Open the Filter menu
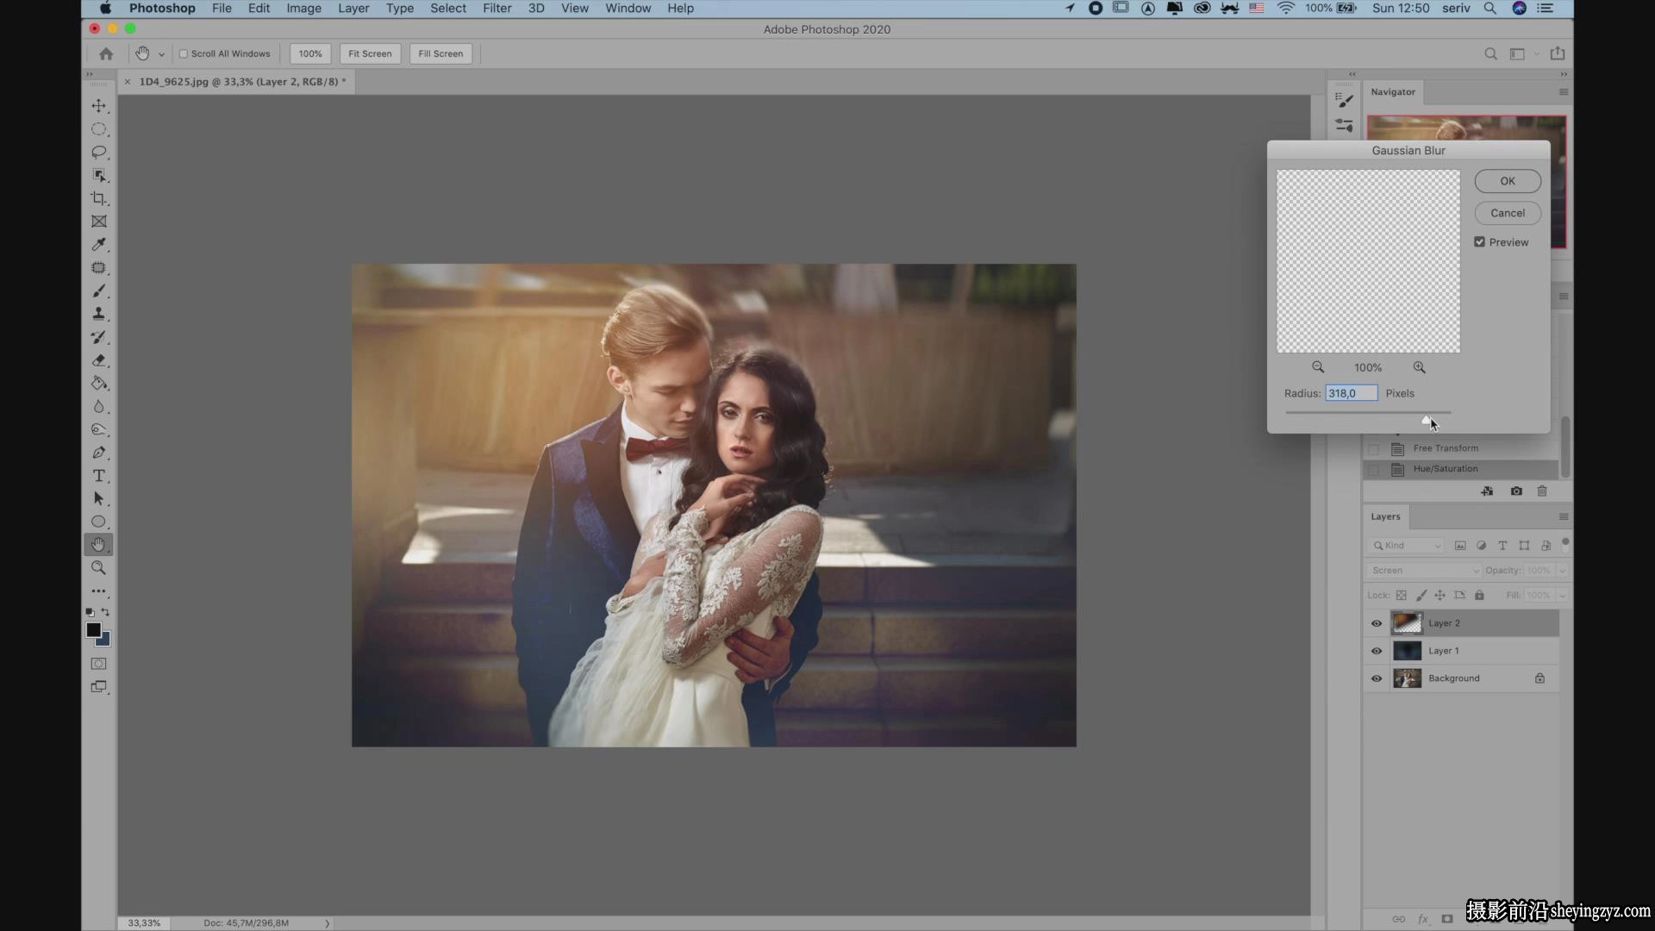Screen dimensions: 1655x931 click(x=496, y=8)
